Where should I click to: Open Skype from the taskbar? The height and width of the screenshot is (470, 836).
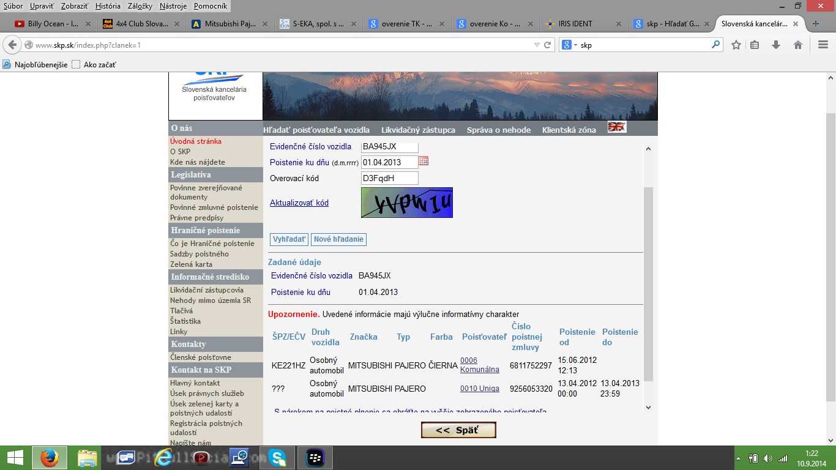click(x=277, y=458)
